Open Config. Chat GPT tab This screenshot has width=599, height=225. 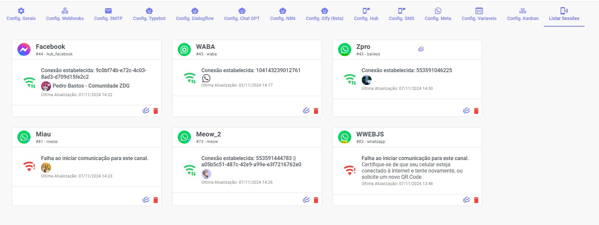click(x=242, y=14)
